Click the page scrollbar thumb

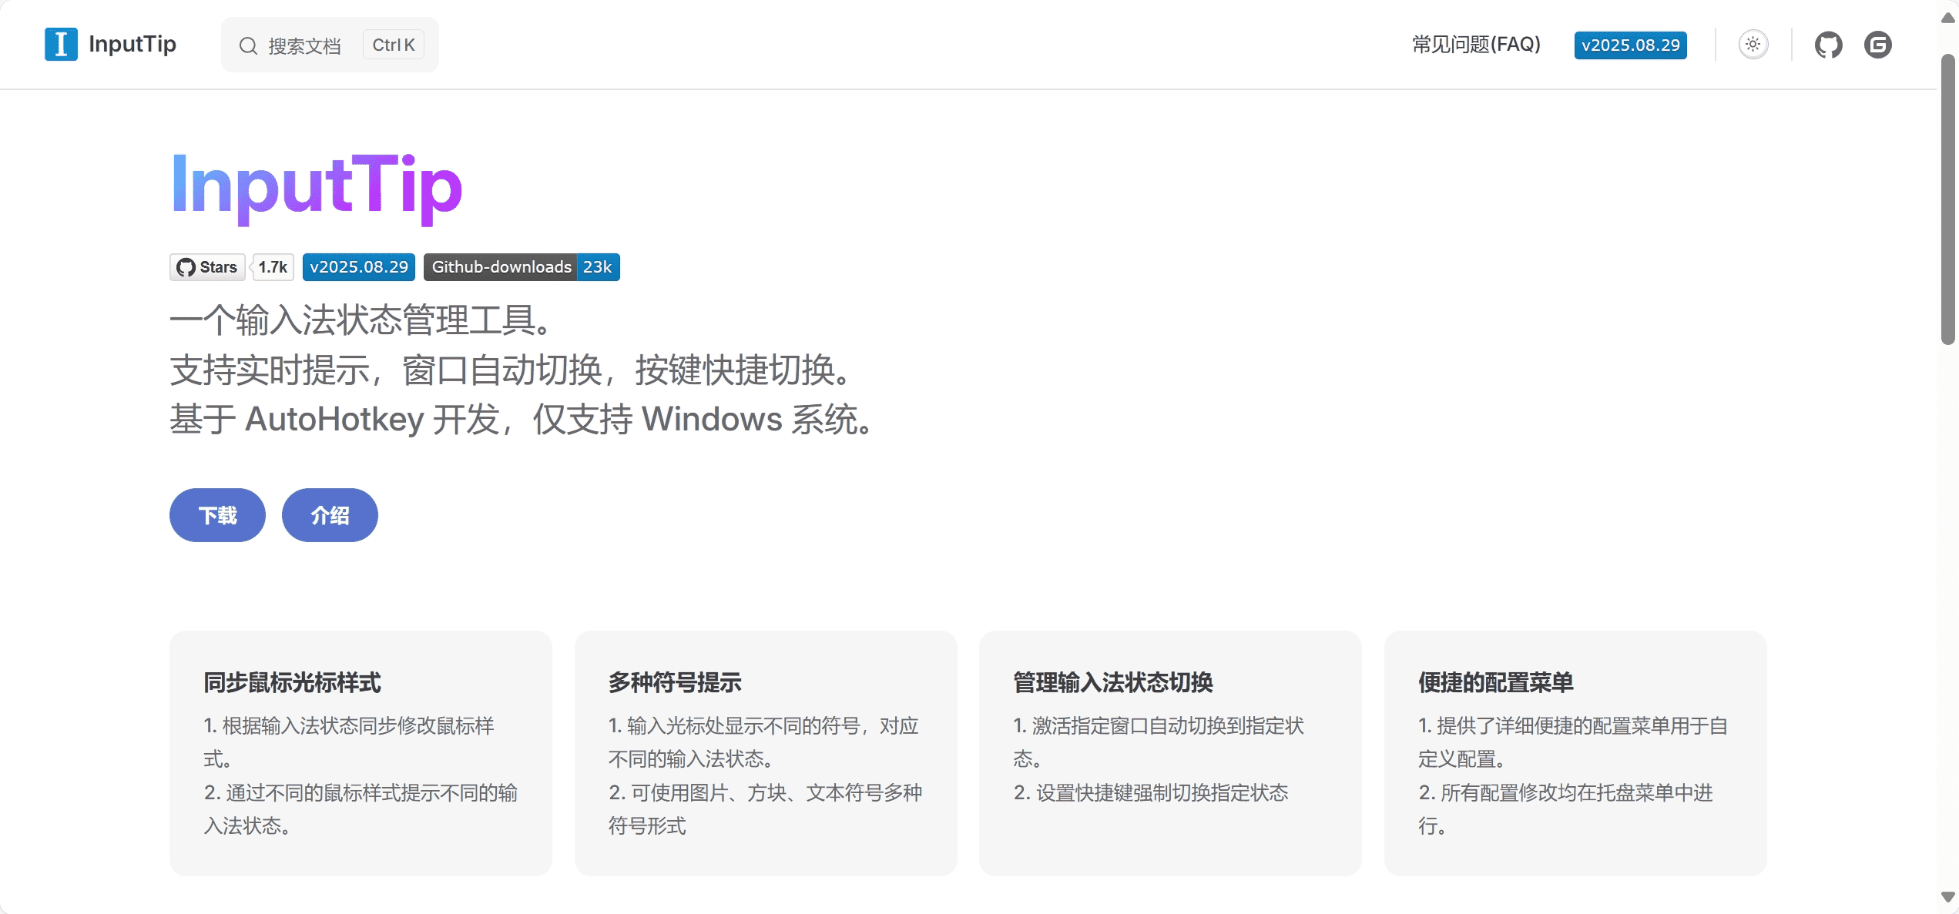point(1948,199)
